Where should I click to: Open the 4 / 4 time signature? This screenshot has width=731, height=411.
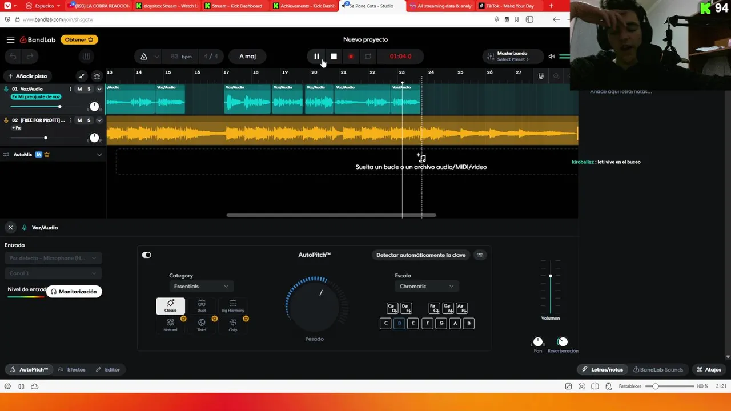[211, 56]
